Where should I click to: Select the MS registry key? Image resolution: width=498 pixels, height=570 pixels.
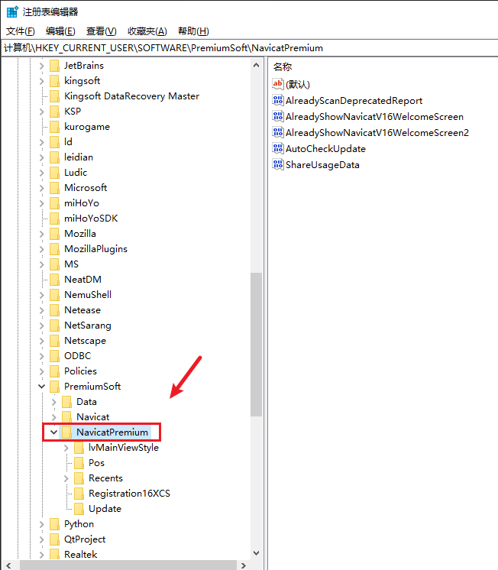click(x=71, y=264)
